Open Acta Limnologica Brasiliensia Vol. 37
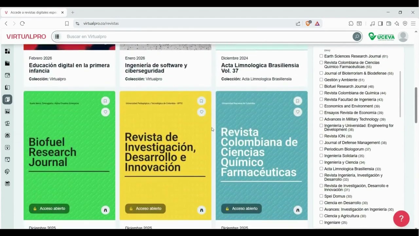Screen dimensions: 419x236 coord(260,68)
